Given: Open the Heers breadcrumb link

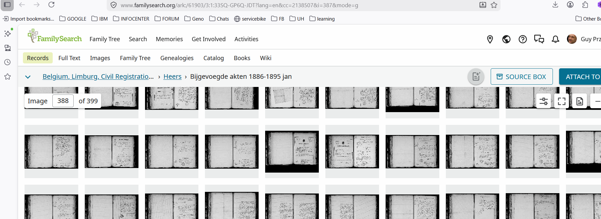Looking at the screenshot, I should click(172, 76).
